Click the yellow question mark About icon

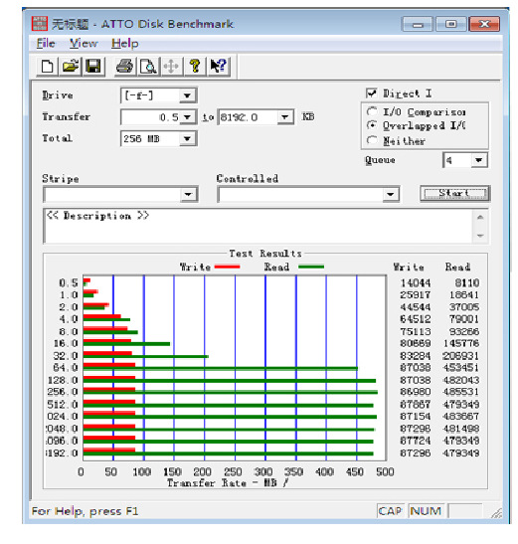pyautogui.click(x=195, y=66)
